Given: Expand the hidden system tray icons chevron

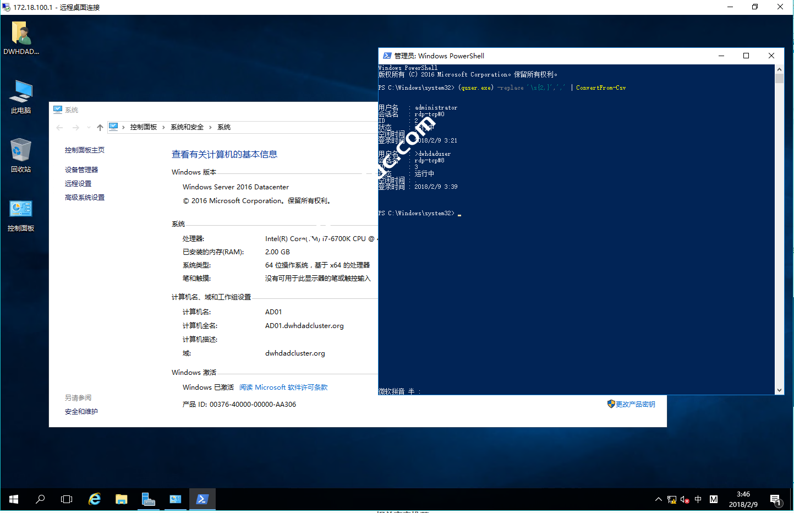Looking at the screenshot, I should point(658,499).
